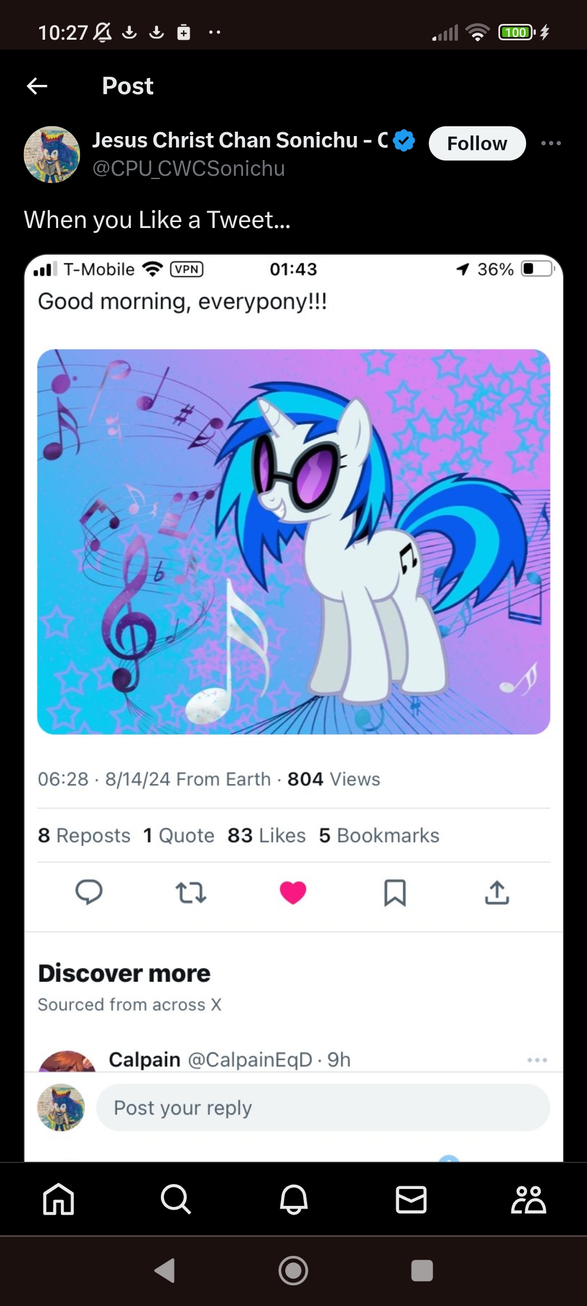Open the Notifications bell icon
The height and width of the screenshot is (1306, 587).
pos(293,1199)
